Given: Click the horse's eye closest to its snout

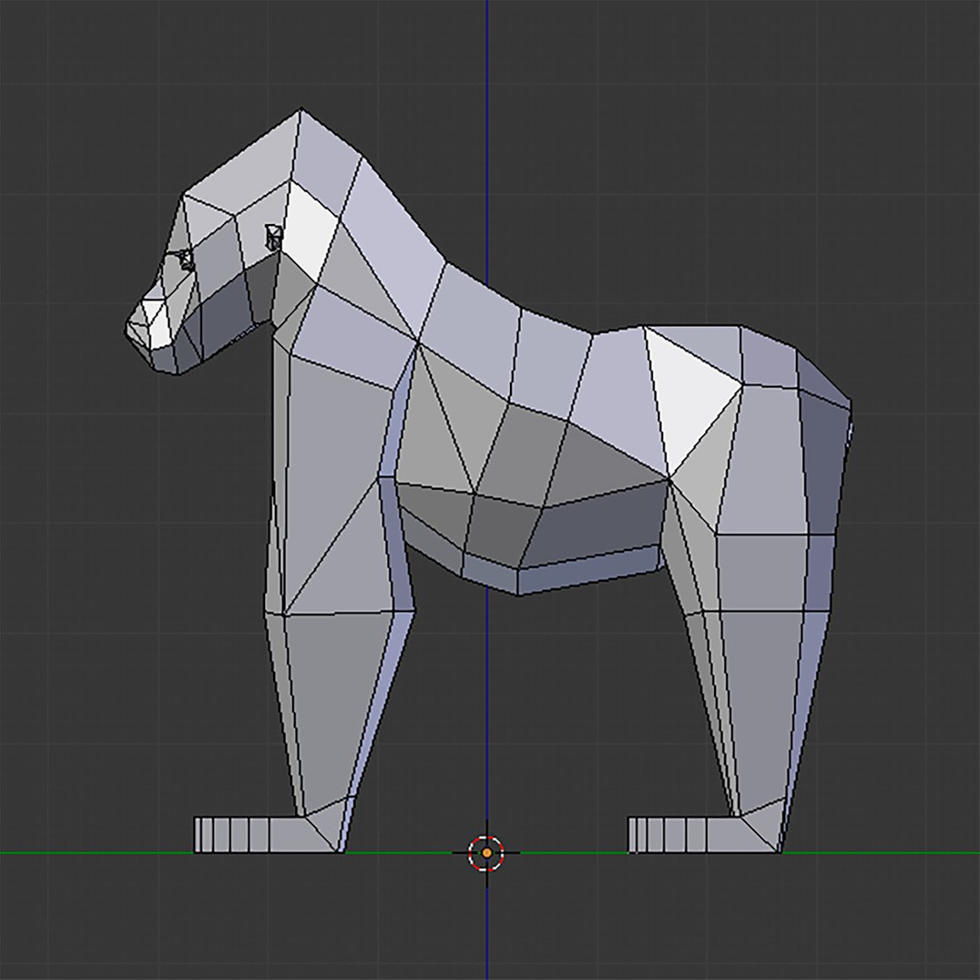Looking at the screenshot, I should tap(186, 260).
